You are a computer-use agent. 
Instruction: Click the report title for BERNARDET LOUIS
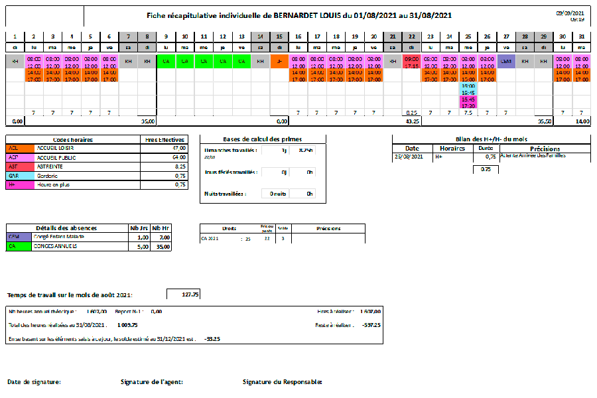coord(299,16)
